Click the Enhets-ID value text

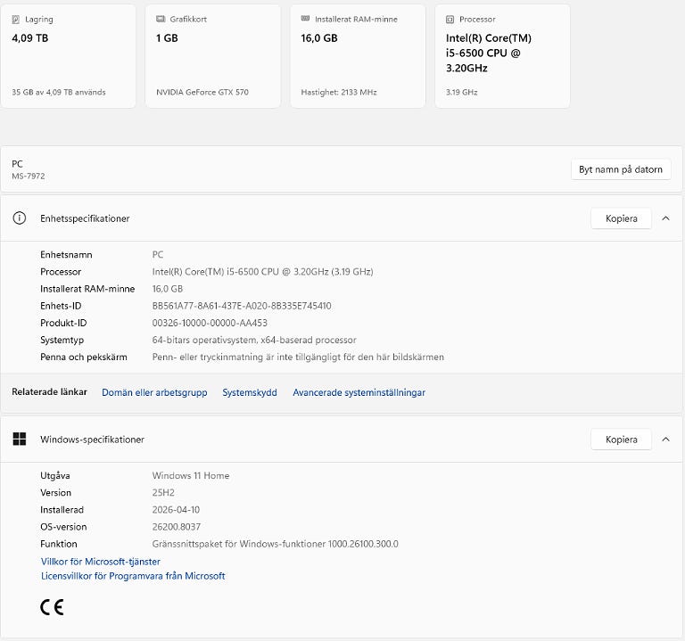click(242, 306)
